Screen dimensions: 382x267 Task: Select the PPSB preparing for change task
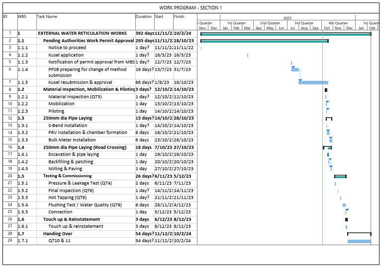[87, 72]
